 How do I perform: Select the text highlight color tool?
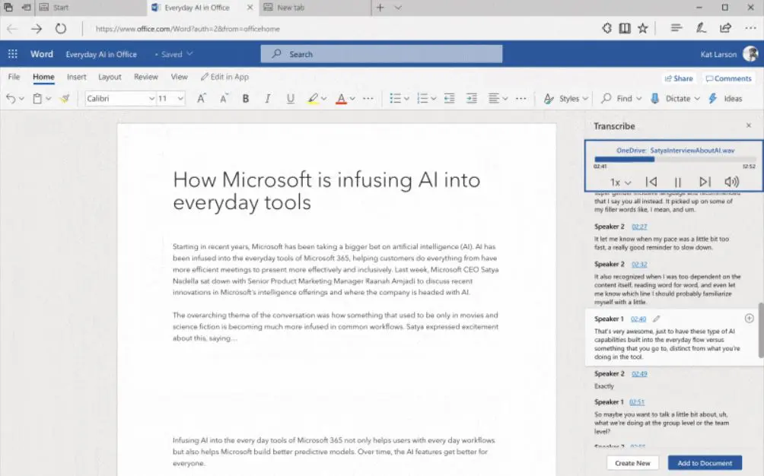(314, 98)
